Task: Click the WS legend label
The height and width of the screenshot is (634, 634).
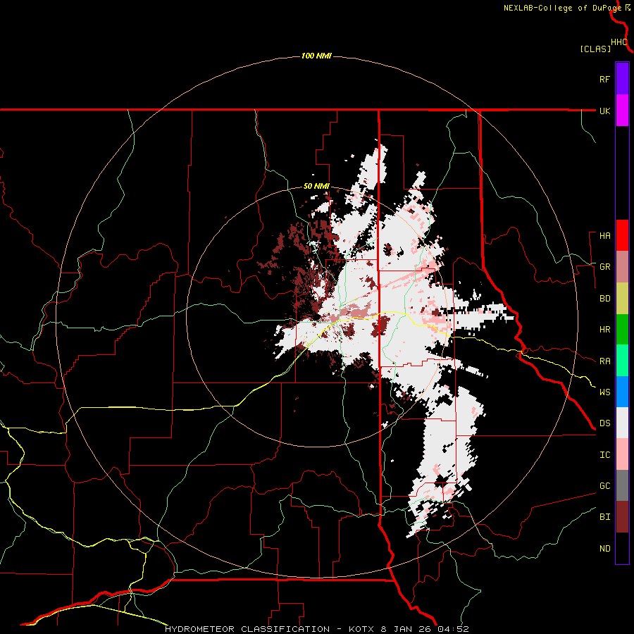Action: click(604, 392)
